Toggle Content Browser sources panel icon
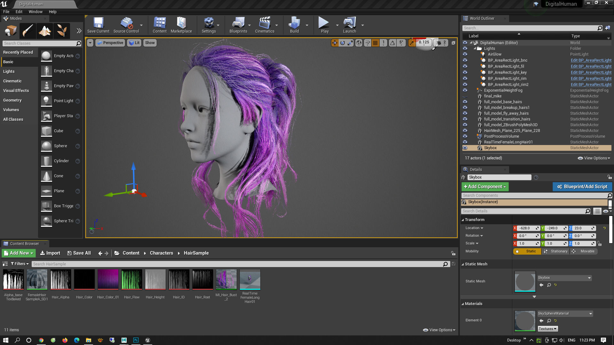Viewport: 614px width, 345px height. (5, 264)
